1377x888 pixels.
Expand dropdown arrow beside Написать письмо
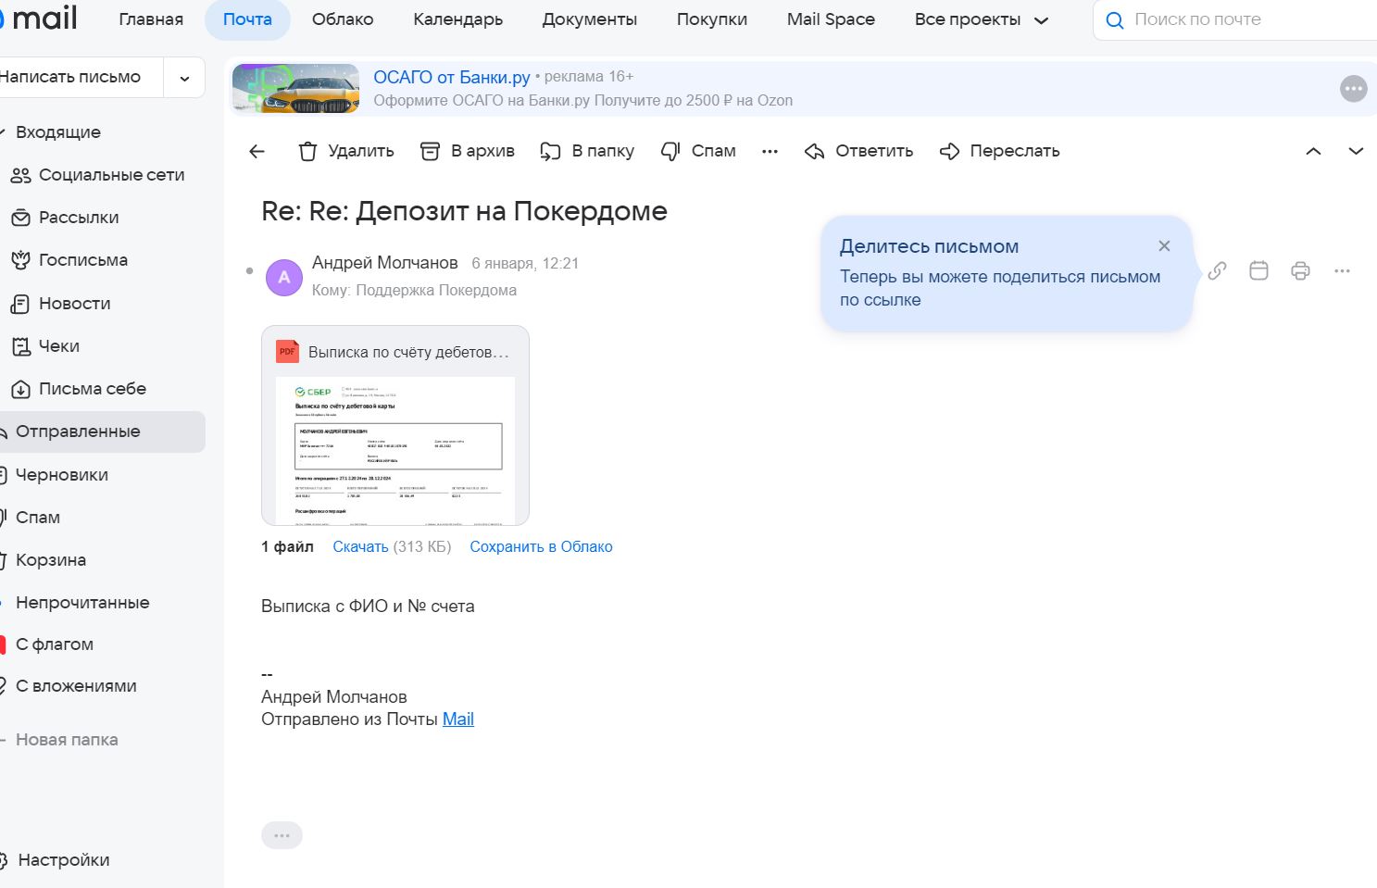pyautogui.click(x=184, y=78)
